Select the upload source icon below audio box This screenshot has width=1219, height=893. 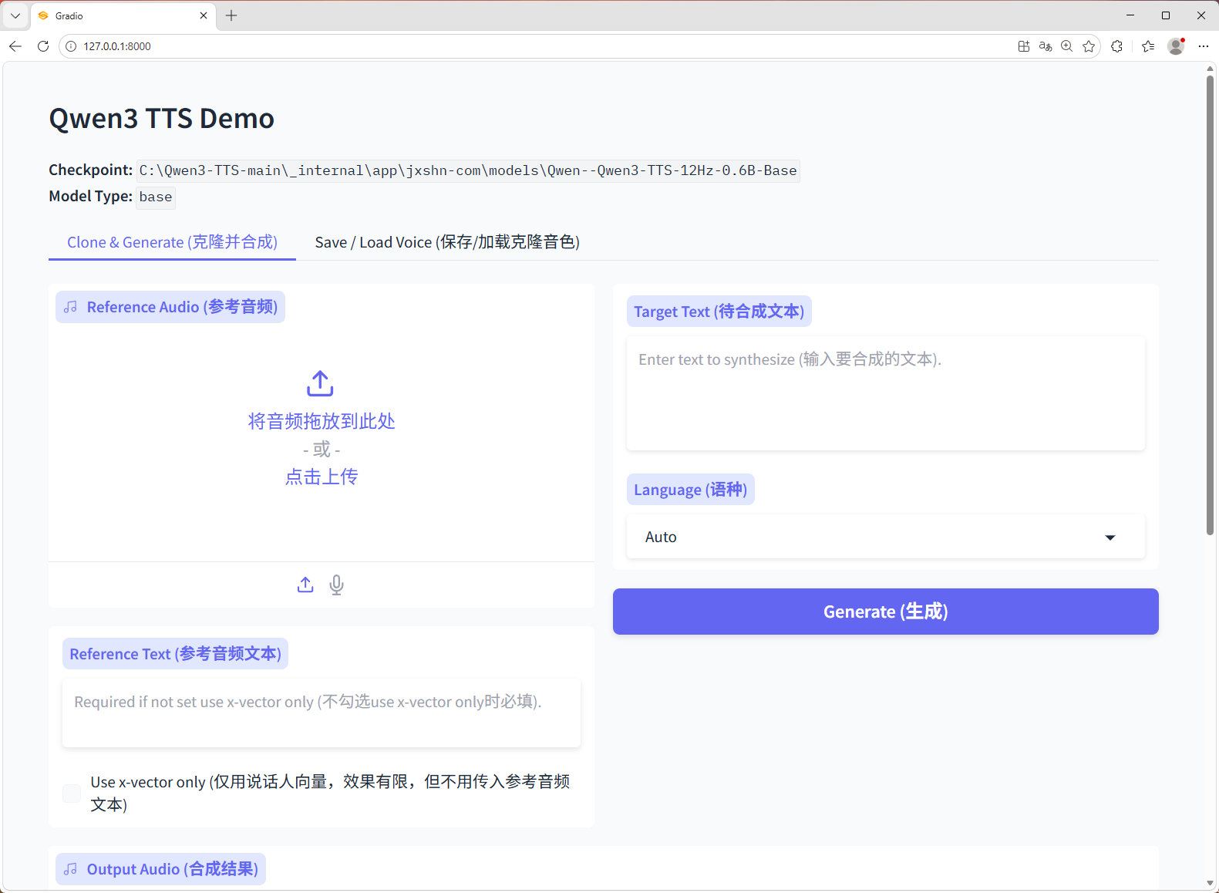tap(305, 585)
